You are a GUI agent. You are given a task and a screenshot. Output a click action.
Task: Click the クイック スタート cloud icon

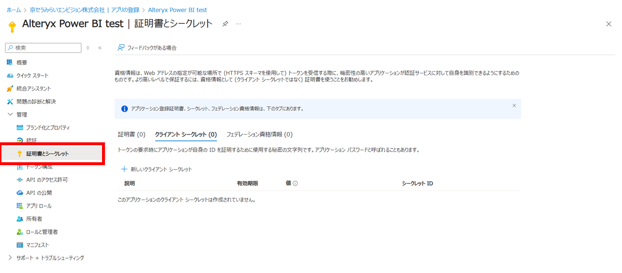coord(10,75)
